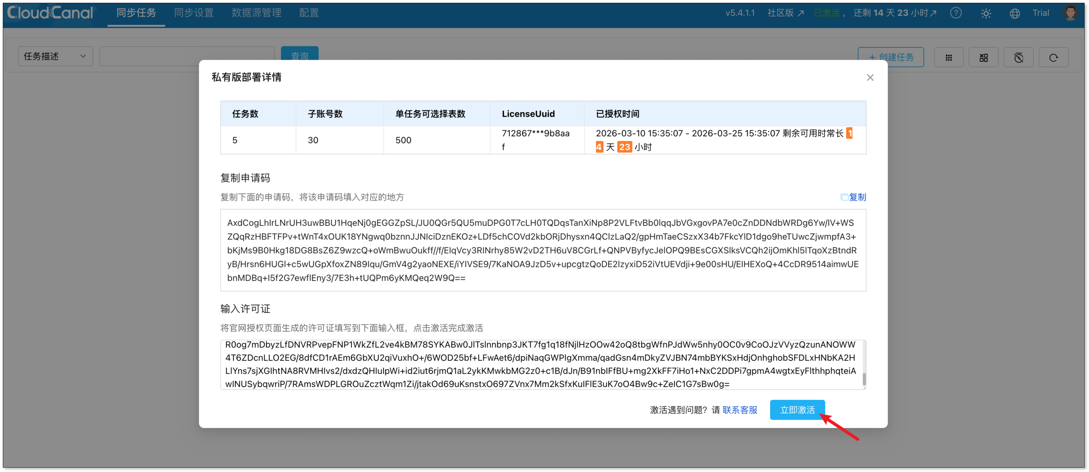Click the dotted grid view icon button
The image size is (1089, 472).
coord(949,58)
